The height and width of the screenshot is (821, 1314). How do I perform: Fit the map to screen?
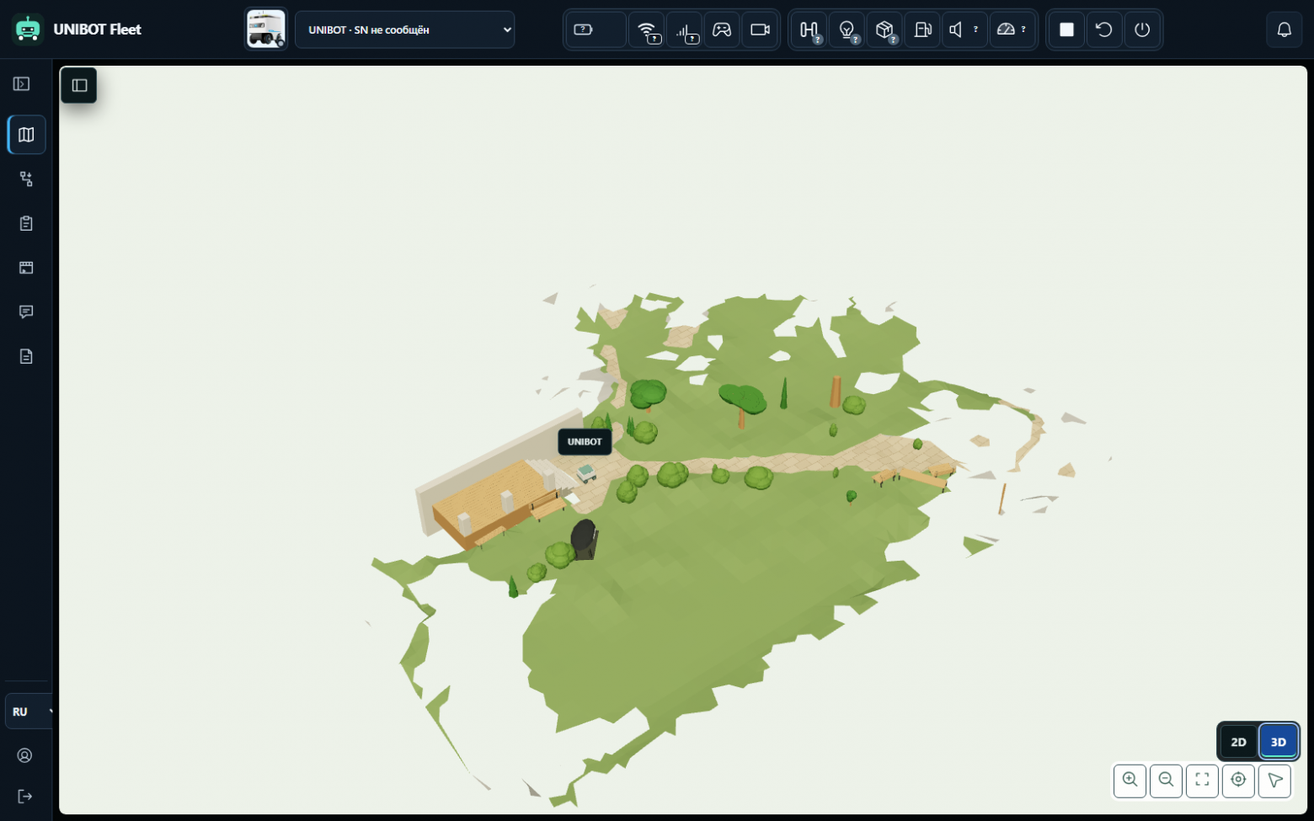[1202, 781]
